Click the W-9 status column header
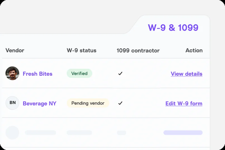The image size is (225, 150). (x=82, y=51)
